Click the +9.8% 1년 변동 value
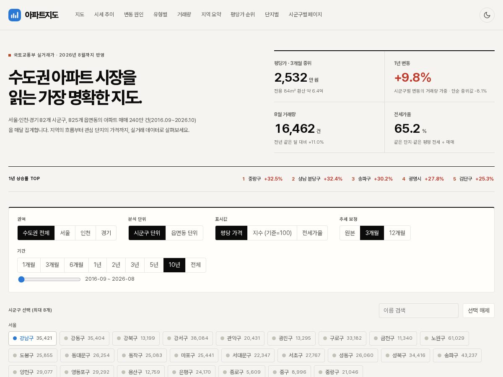The height and width of the screenshot is (377, 503). [x=412, y=77]
